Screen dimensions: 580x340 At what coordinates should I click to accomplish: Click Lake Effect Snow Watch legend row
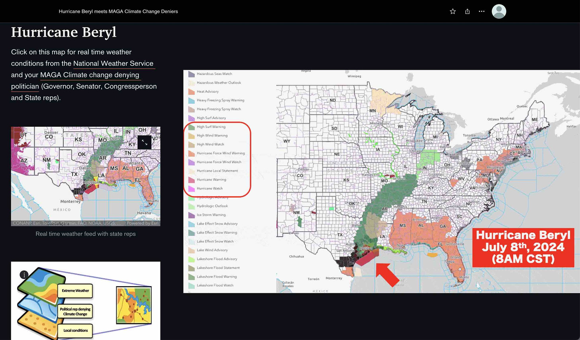tap(211, 241)
